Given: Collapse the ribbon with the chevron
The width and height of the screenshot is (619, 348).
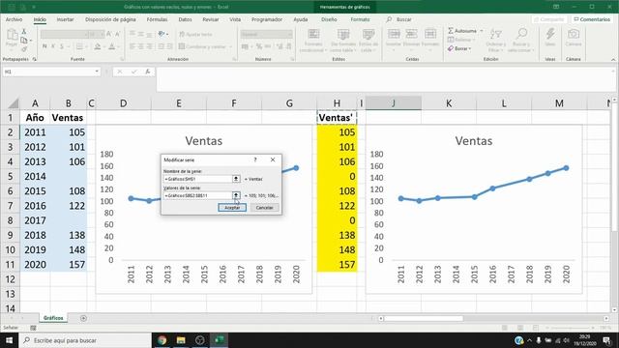Looking at the screenshot, I should [x=613, y=59].
